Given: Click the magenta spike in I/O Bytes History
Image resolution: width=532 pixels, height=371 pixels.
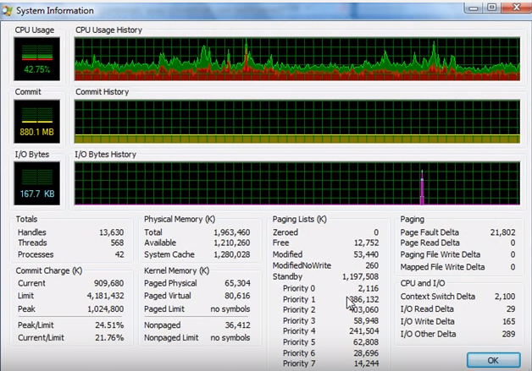Looking at the screenshot, I should pyautogui.click(x=422, y=188).
